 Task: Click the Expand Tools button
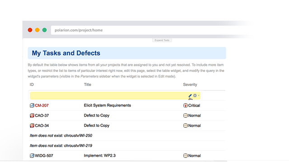[x=162, y=40]
